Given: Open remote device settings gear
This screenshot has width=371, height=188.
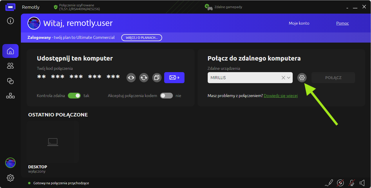Looking at the screenshot, I should click(302, 78).
